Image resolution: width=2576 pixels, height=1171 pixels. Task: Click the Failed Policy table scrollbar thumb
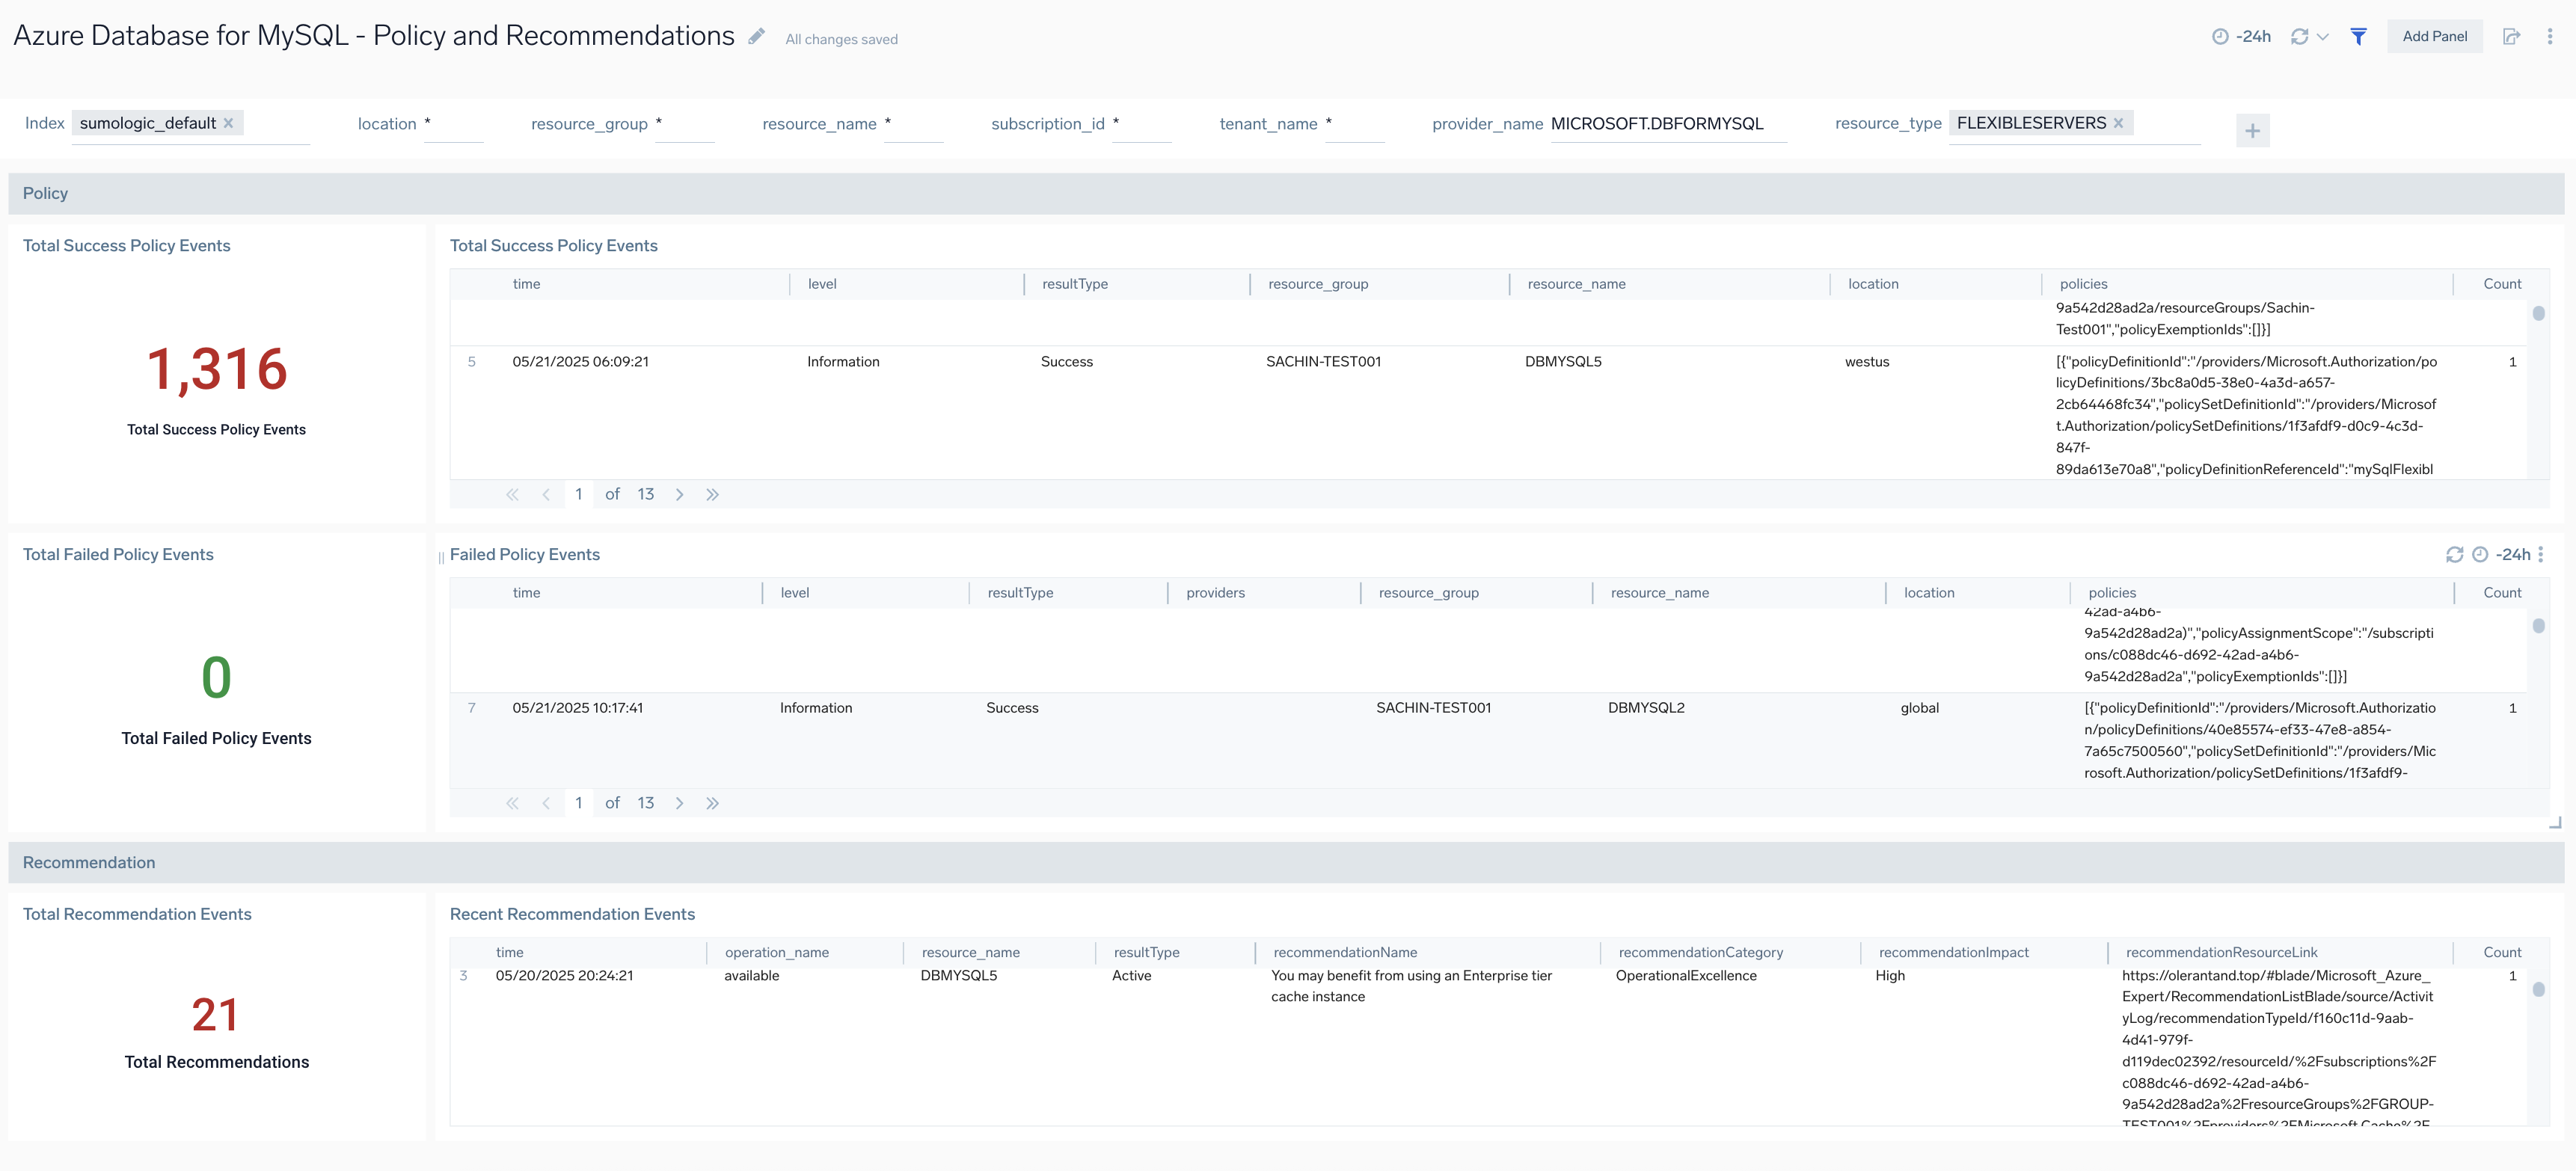pos(2538,626)
